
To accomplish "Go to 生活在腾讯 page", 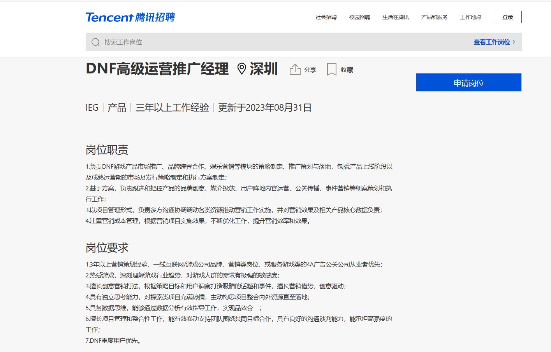I will [396, 17].
